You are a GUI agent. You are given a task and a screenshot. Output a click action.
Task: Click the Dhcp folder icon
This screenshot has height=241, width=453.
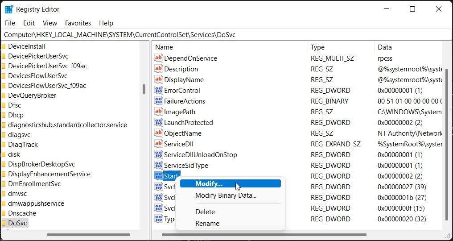4,115
